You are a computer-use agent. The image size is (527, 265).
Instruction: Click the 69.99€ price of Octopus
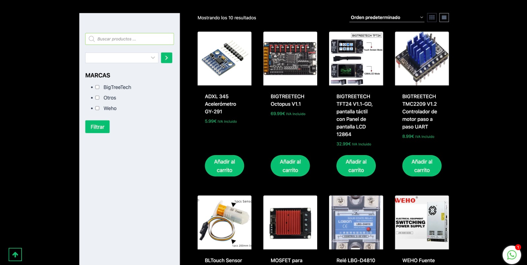tap(278, 114)
